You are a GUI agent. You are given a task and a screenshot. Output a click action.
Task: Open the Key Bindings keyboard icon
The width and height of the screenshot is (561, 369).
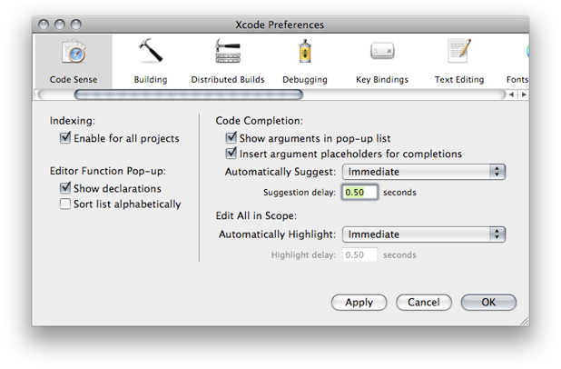click(x=381, y=55)
